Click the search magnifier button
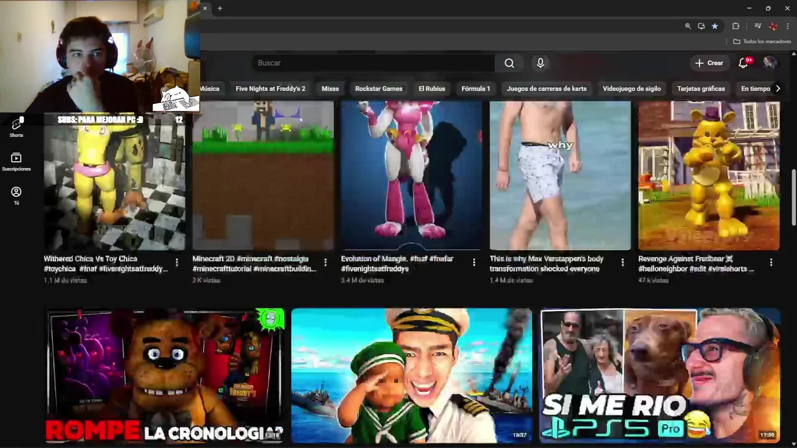 click(509, 63)
